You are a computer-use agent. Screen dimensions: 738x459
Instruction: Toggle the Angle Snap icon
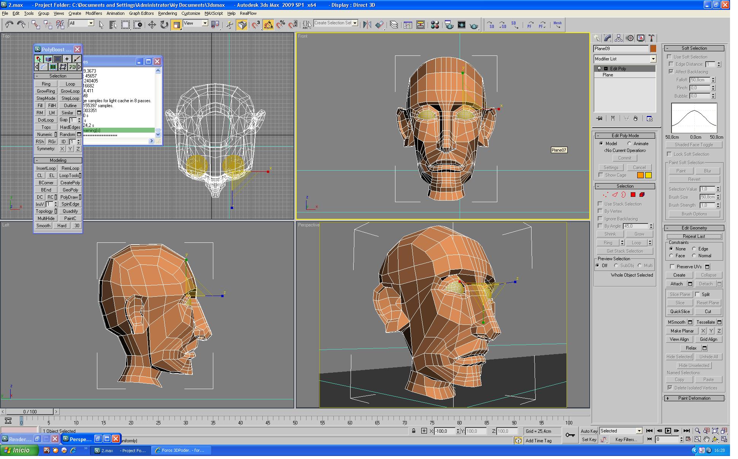pos(268,25)
